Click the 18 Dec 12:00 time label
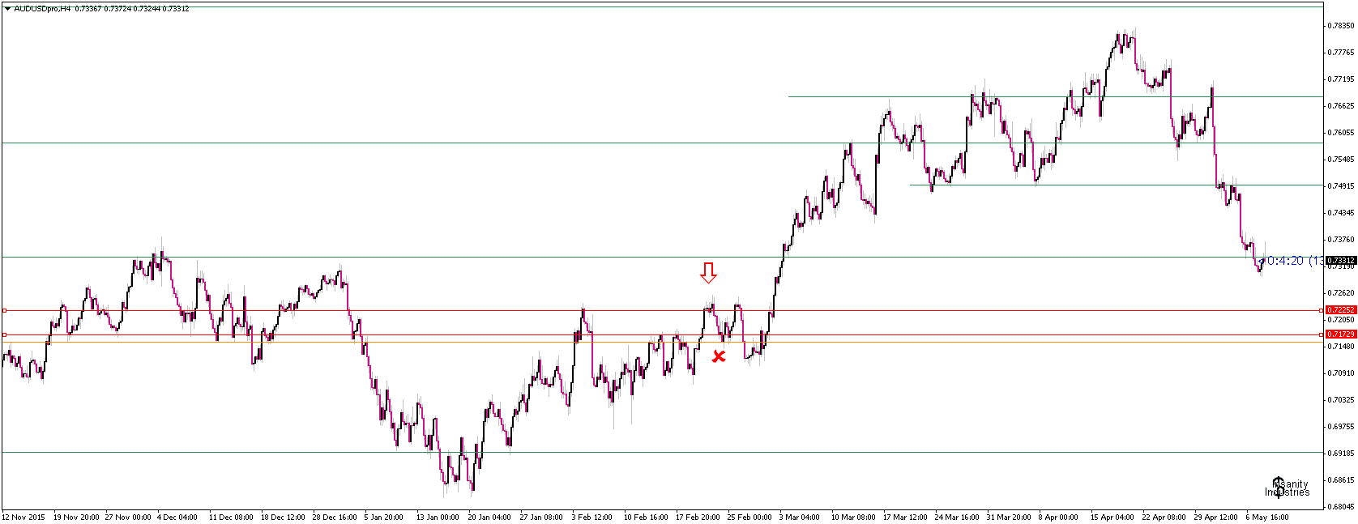 [283, 518]
